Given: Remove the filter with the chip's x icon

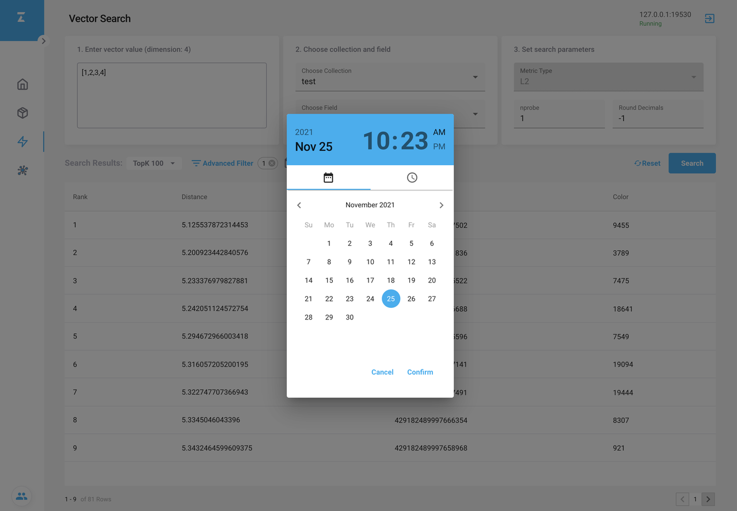Looking at the screenshot, I should pyautogui.click(x=272, y=163).
